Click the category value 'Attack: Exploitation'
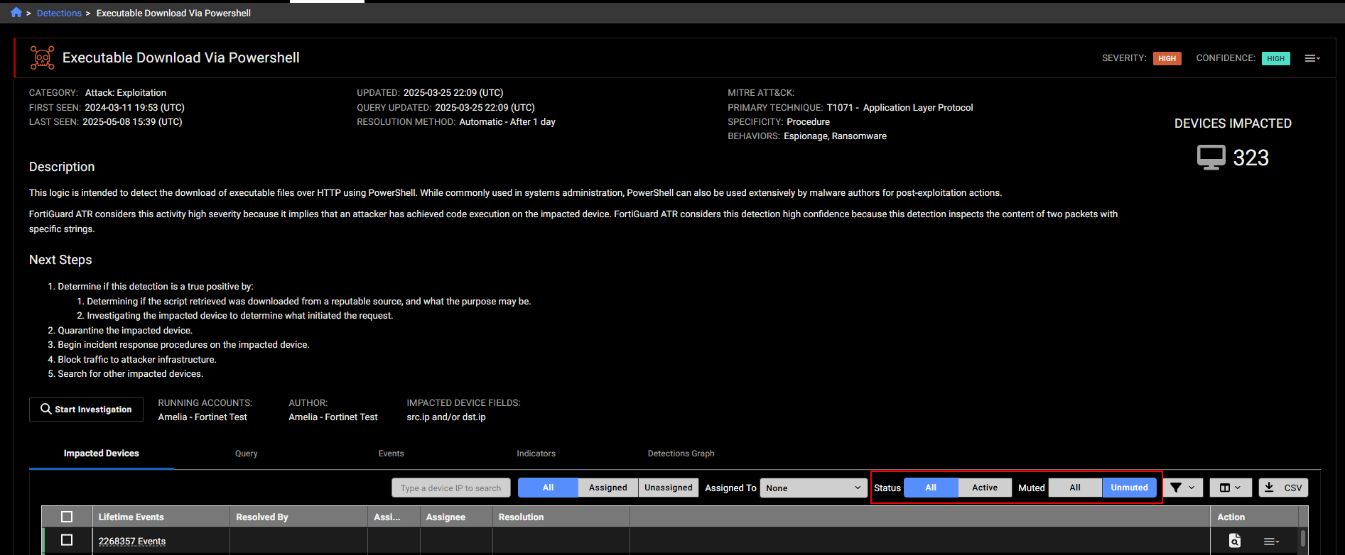The image size is (1345, 555). click(126, 92)
